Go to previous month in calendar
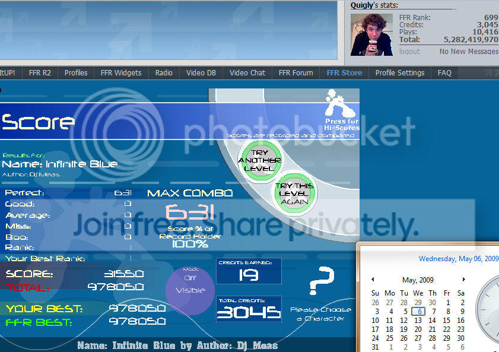 click(x=373, y=280)
